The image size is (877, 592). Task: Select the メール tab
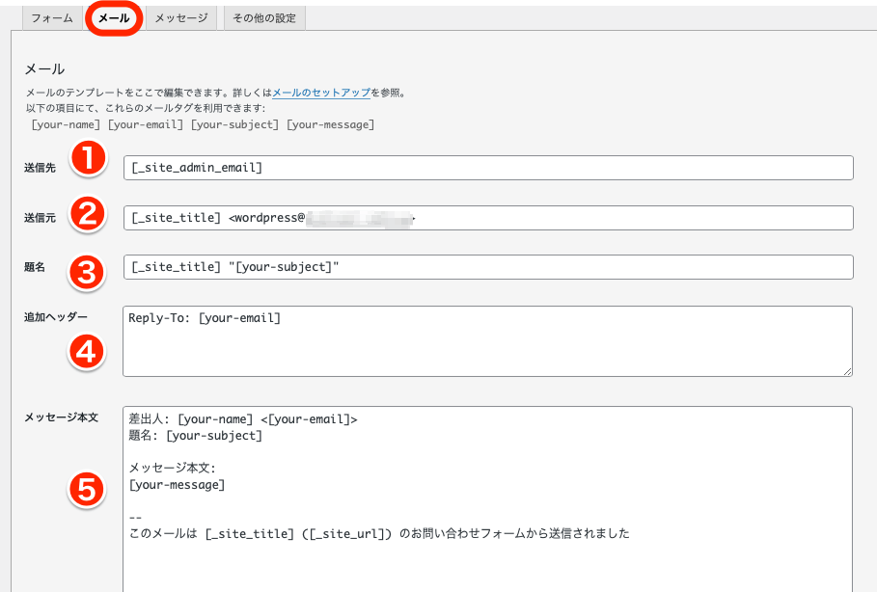tap(114, 18)
